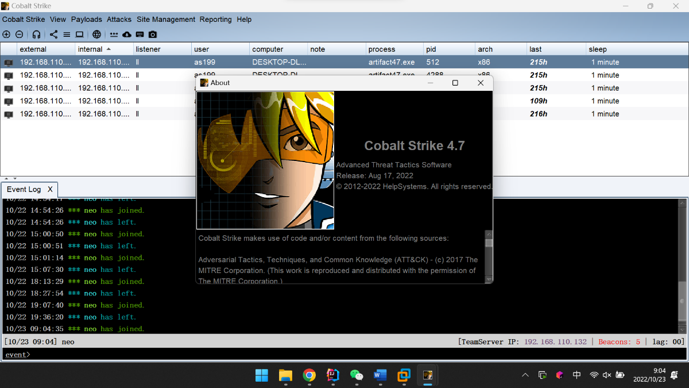Click the Chinese IME indicator in tray

click(576, 375)
